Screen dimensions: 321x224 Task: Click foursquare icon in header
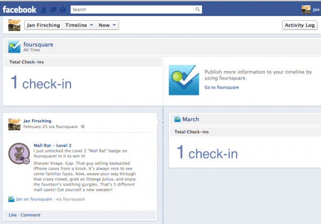(14, 47)
